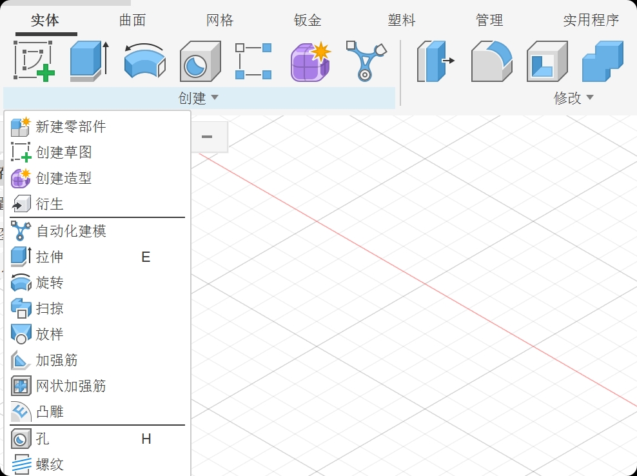
Task: Click the Automated Modeling toolbar icon
Action: coord(366,61)
